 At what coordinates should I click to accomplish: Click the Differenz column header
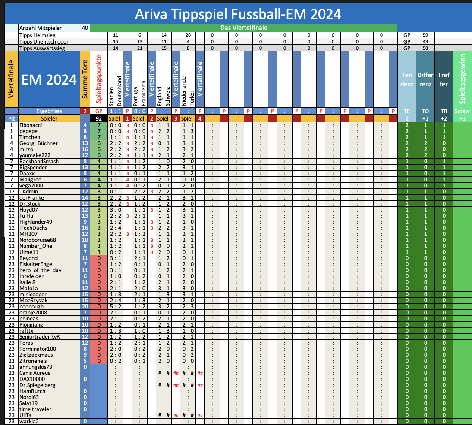[425, 79]
